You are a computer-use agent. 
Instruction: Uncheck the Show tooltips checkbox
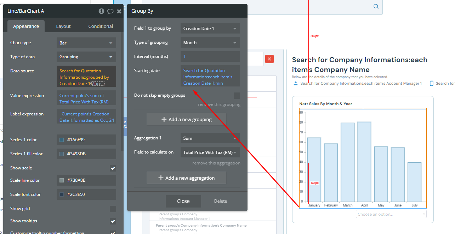coord(113,221)
